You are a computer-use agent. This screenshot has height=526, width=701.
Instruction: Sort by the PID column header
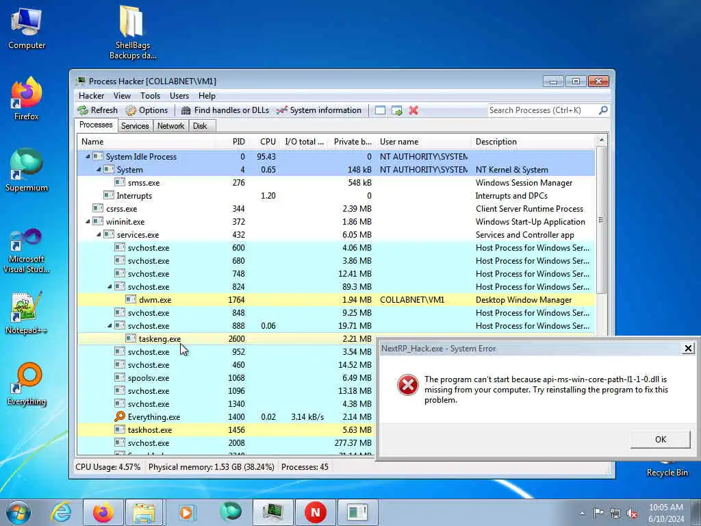pyautogui.click(x=231, y=142)
